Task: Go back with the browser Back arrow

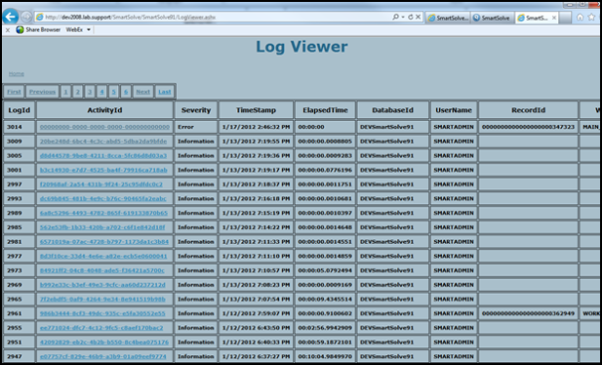Action: [x=10, y=17]
